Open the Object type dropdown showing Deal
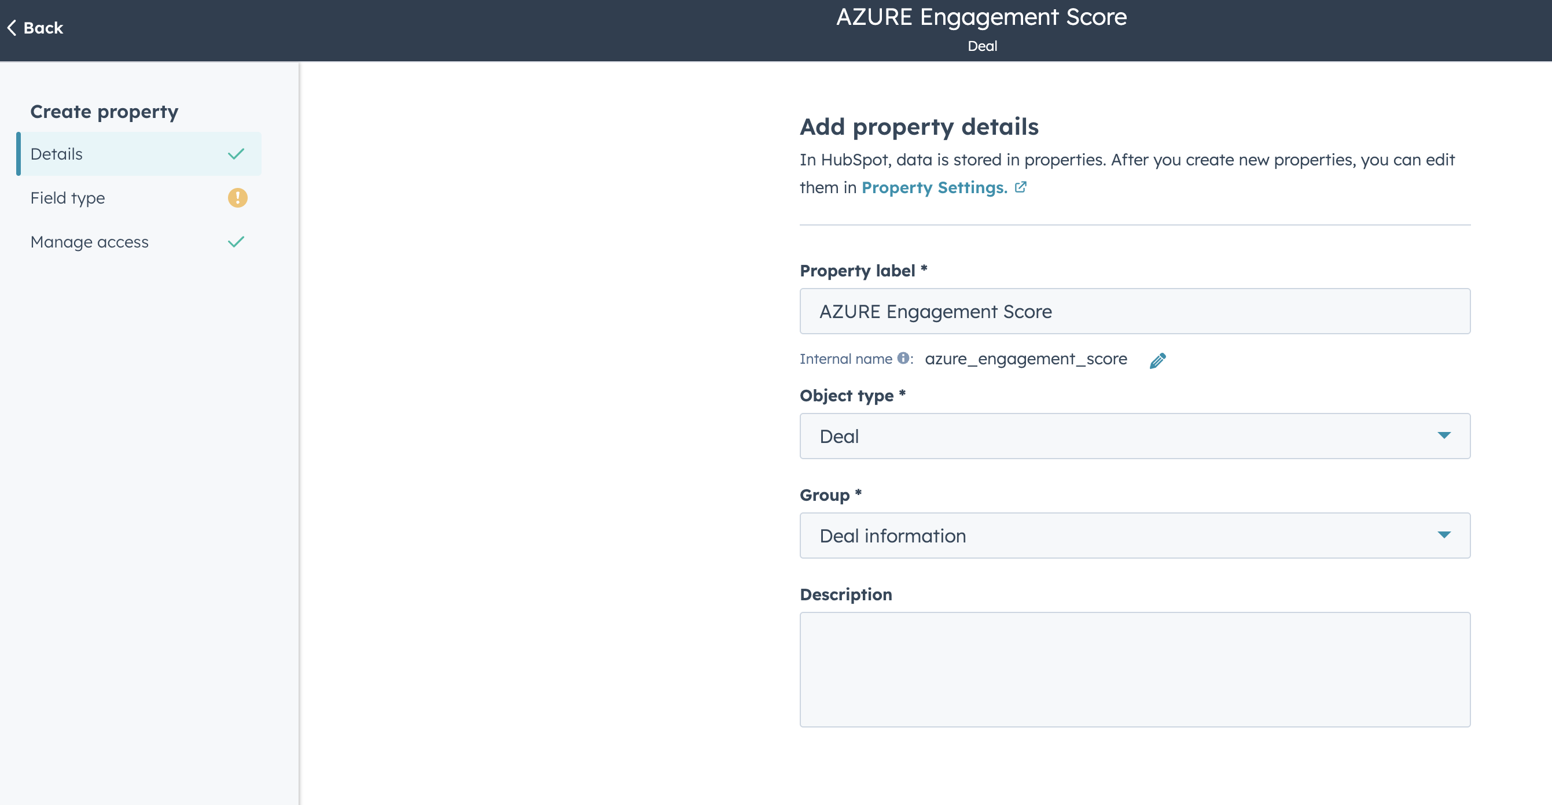Image resolution: width=1552 pixels, height=805 pixels. click(x=1121, y=436)
